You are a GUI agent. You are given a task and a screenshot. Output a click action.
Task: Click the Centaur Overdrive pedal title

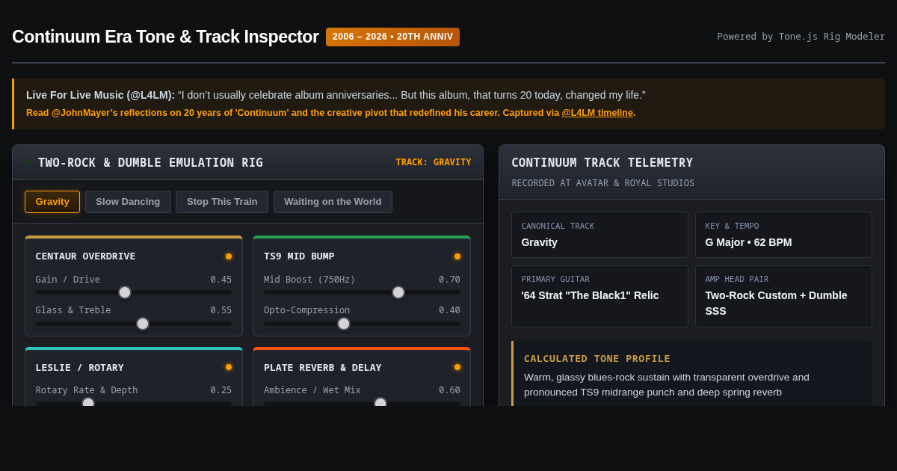click(85, 256)
